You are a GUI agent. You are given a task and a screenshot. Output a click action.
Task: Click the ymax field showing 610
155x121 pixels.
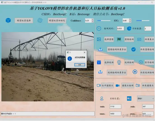[148, 114]
